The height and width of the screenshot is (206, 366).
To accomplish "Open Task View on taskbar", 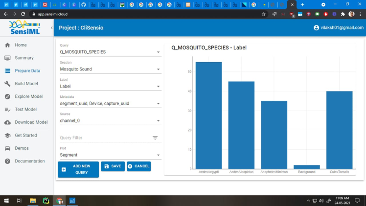I will coord(20,201).
